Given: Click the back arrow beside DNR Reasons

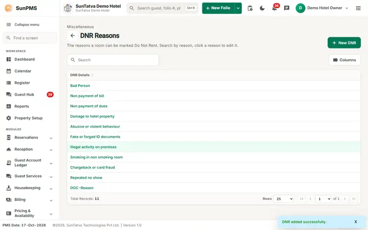Looking at the screenshot, I should [73, 35].
